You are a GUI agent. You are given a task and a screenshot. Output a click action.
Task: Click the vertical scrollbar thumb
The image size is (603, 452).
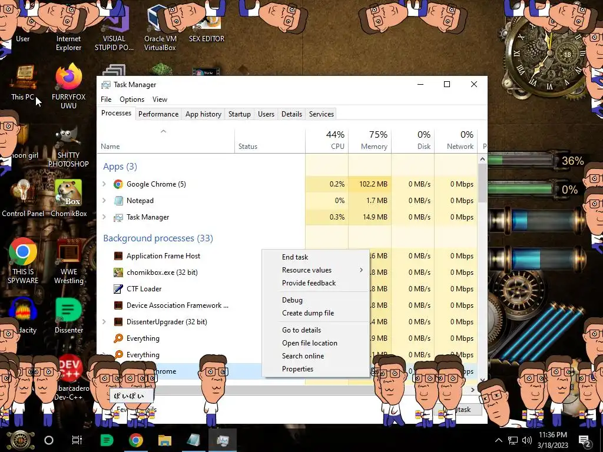click(x=483, y=183)
